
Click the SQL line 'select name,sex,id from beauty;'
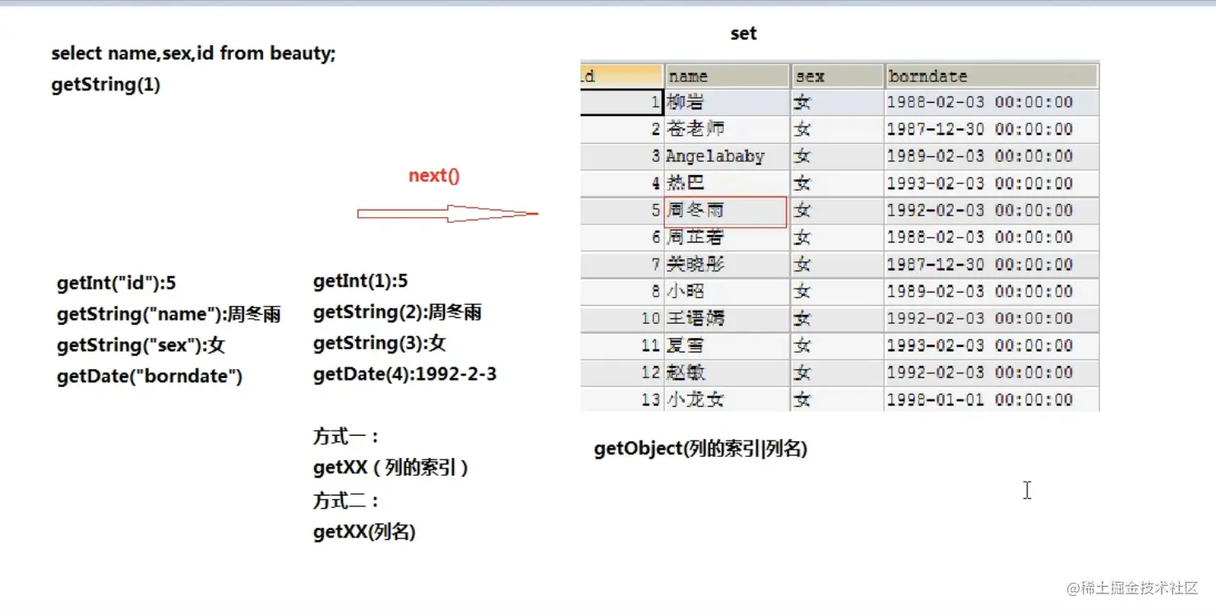coord(193,53)
